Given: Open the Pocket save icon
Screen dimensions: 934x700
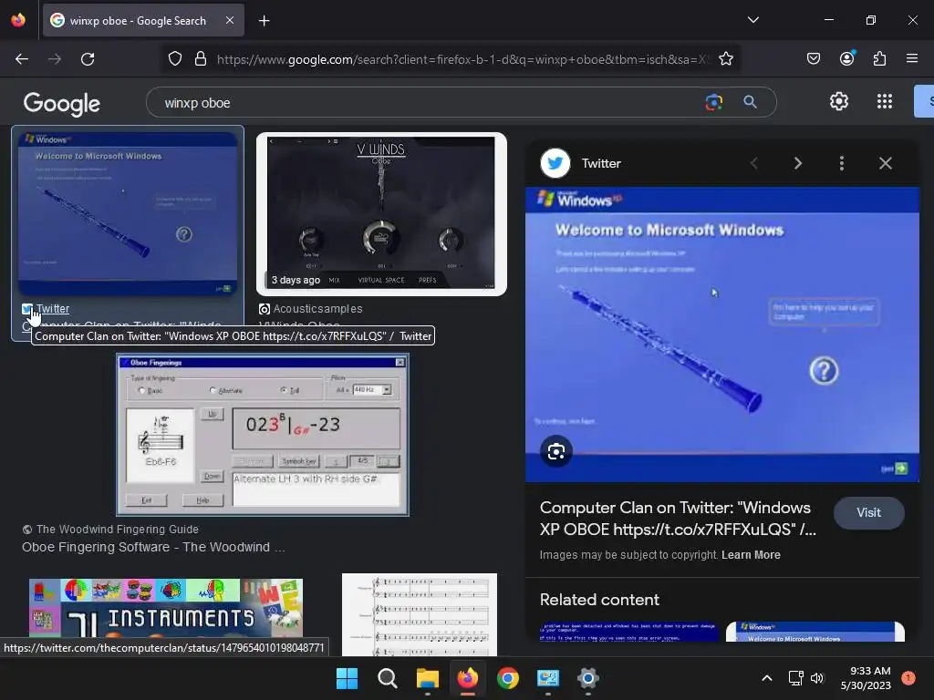Looking at the screenshot, I should click(x=813, y=58).
